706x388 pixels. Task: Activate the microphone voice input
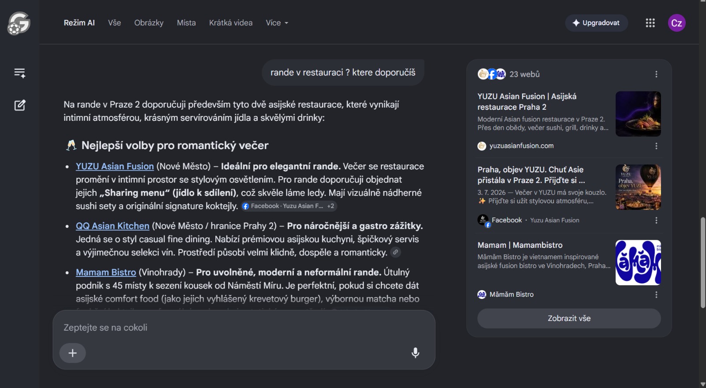pyautogui.click(x=415, y=353)
